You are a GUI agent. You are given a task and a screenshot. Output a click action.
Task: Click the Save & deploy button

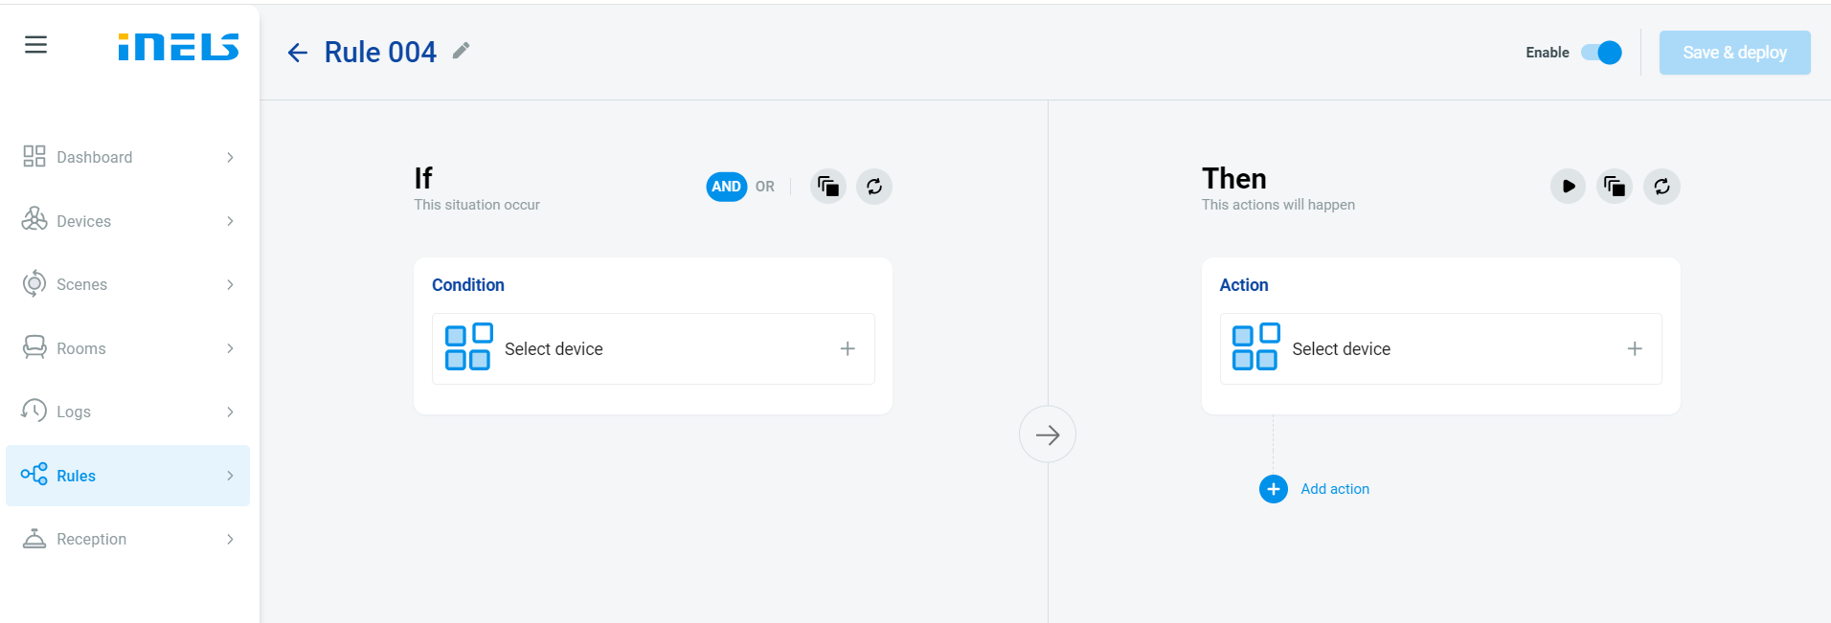click(x=1734, y=53)
